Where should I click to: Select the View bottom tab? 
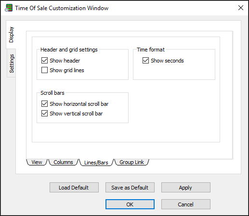(37, 162)
